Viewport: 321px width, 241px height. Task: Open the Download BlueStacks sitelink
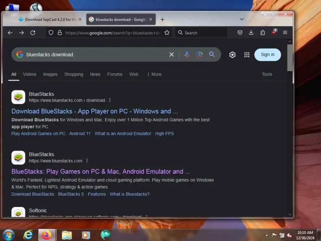33,194
